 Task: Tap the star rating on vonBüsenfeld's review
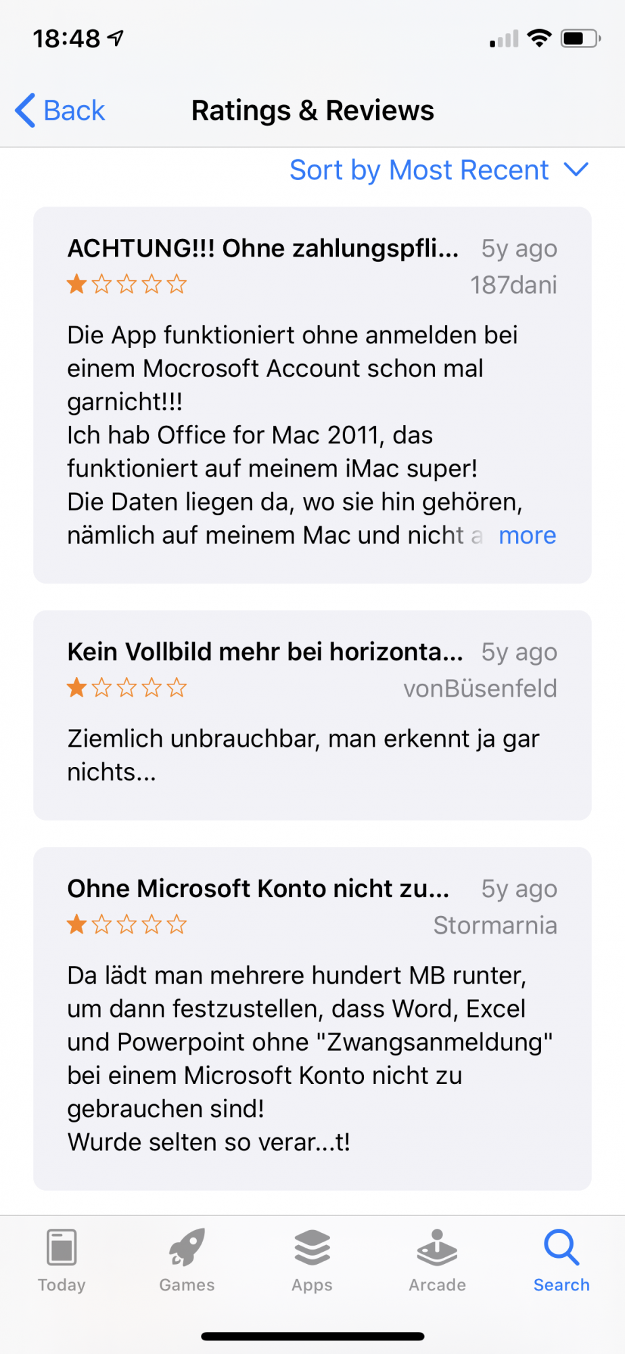[x=126, y=688]
